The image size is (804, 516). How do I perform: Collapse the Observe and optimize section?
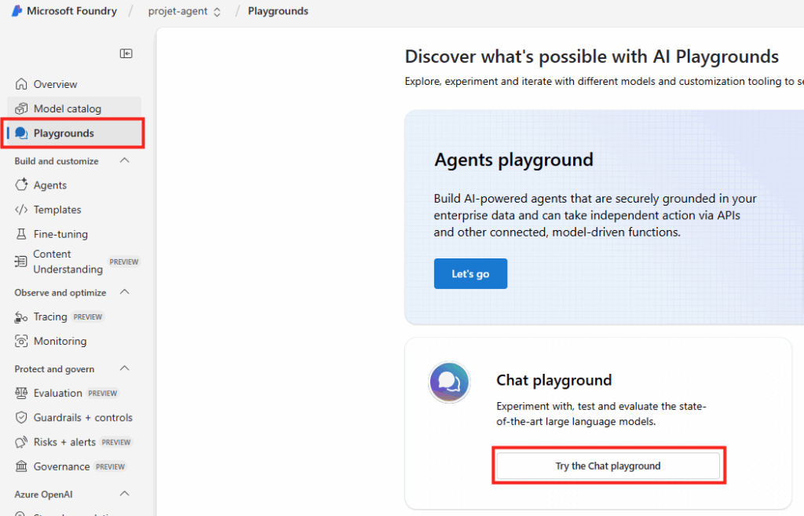point(124,292)
